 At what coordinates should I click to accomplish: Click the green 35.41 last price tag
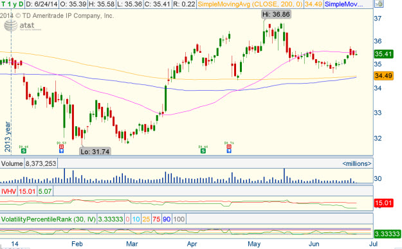point(383,54)
